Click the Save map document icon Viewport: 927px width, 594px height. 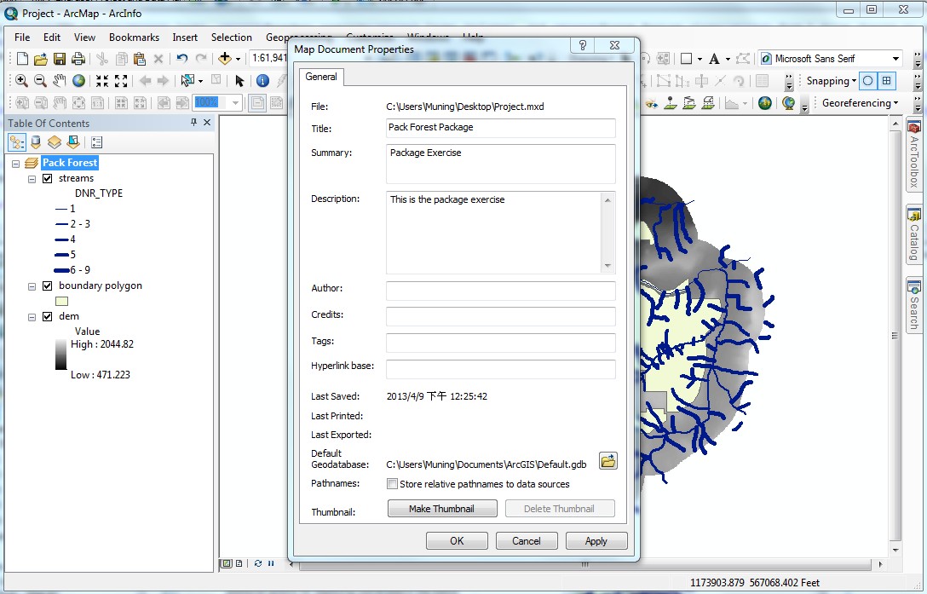coord(60,59)
